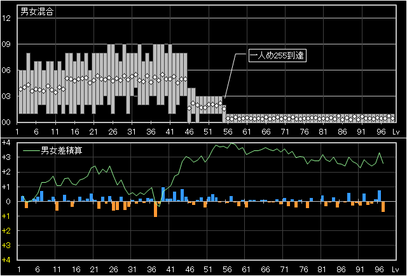Click the top chart x-axis label 46

(x=190, y=132)
